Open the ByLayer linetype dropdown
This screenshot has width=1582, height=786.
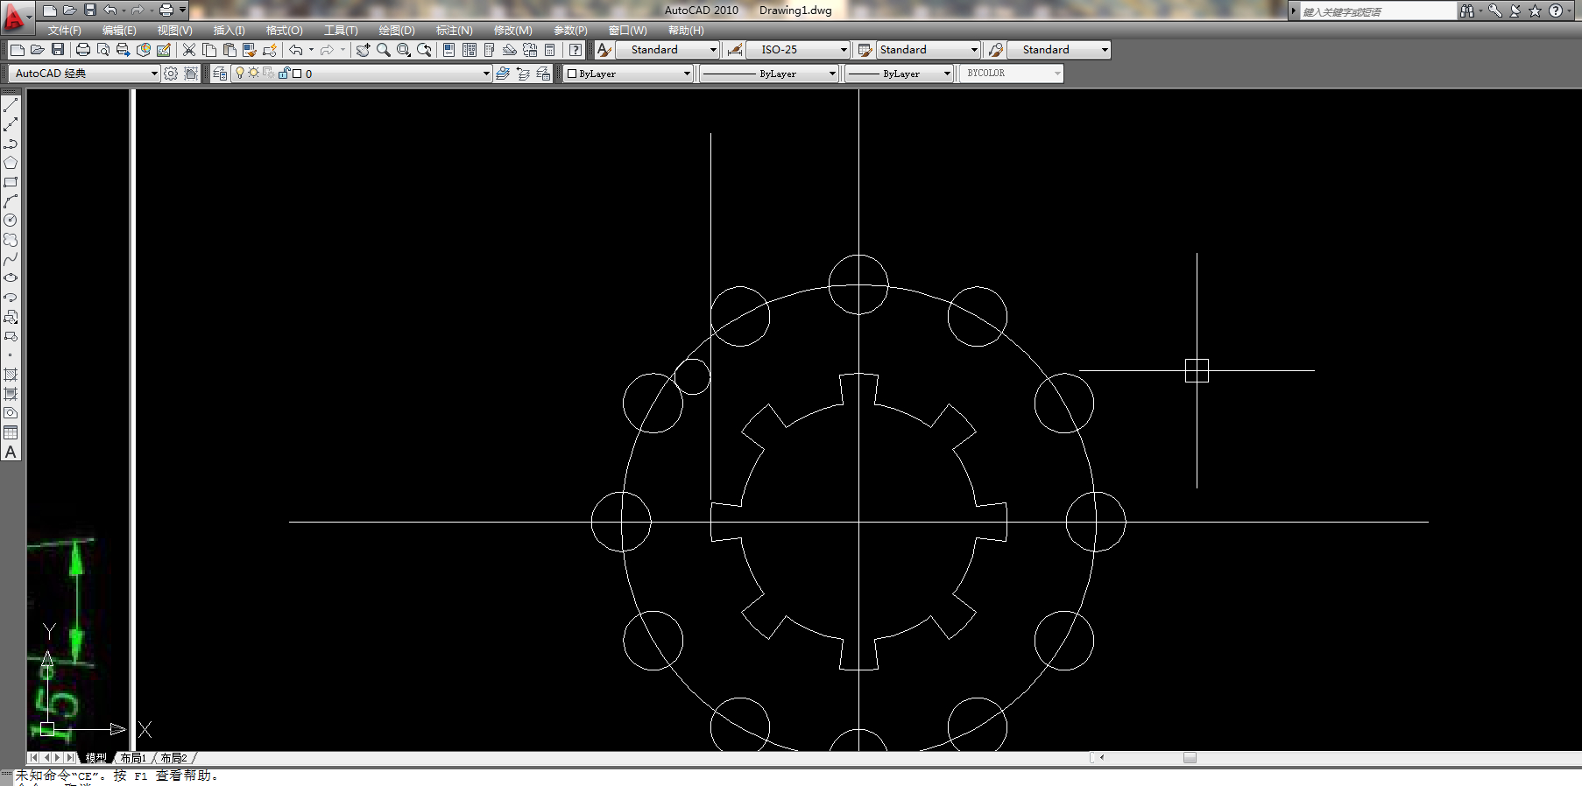tap(769, 74)
